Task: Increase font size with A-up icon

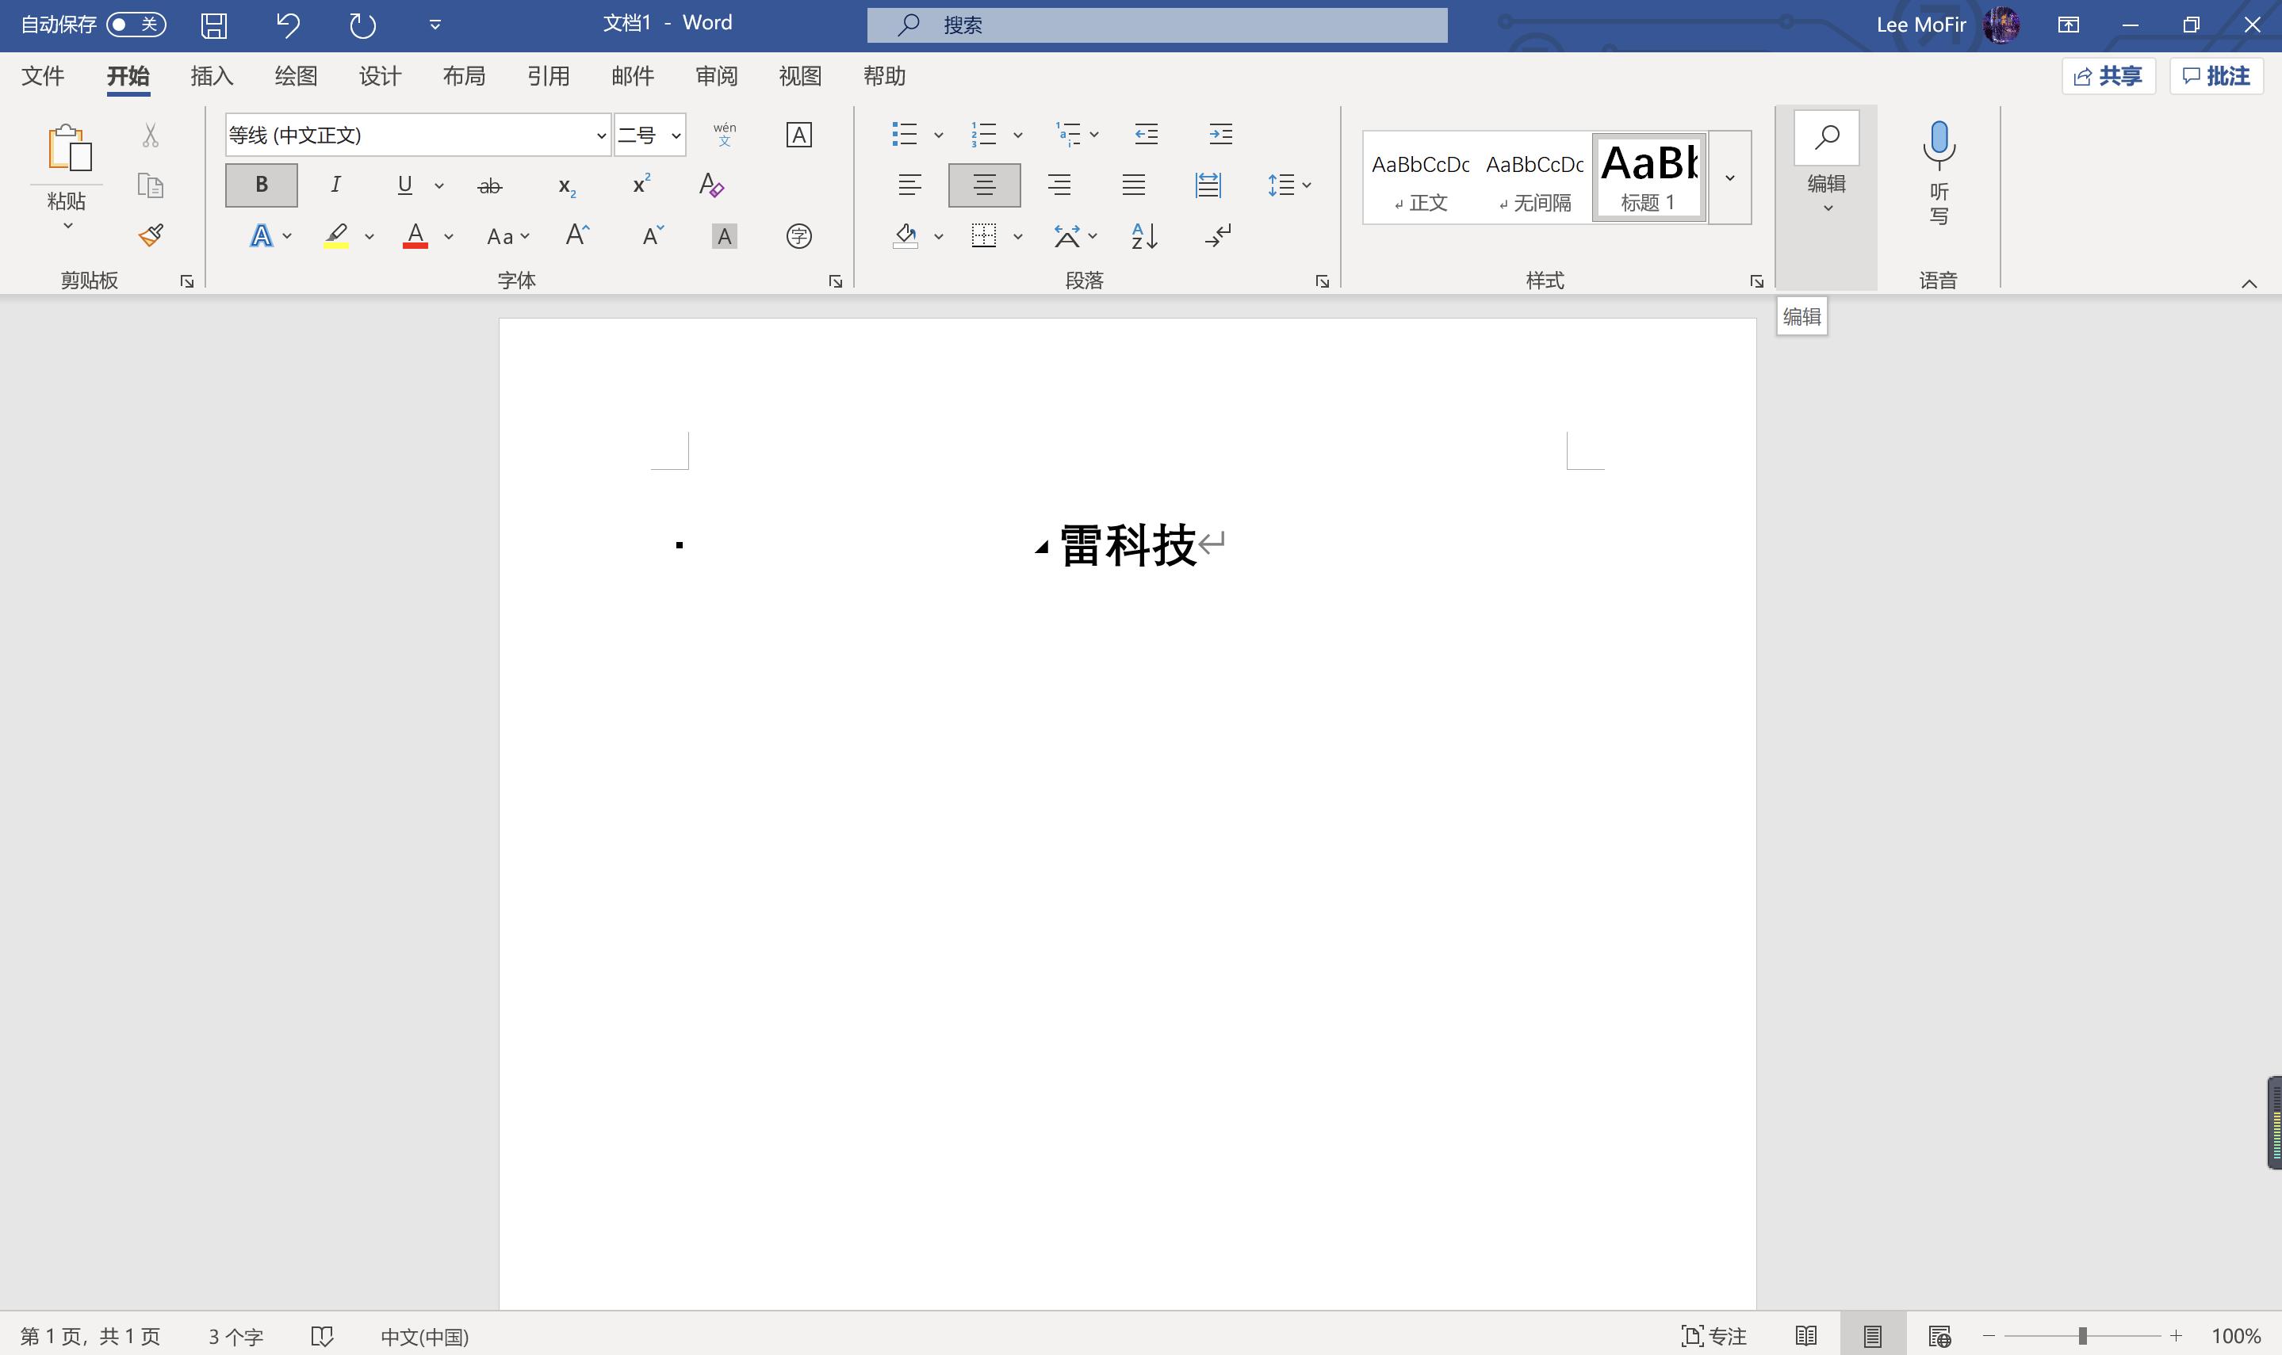Action: click(577, 235)
